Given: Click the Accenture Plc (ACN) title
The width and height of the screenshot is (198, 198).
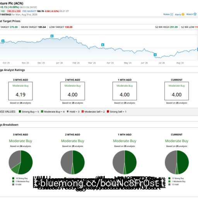Looking at the screenshot, I should click(x=12, y=3).
